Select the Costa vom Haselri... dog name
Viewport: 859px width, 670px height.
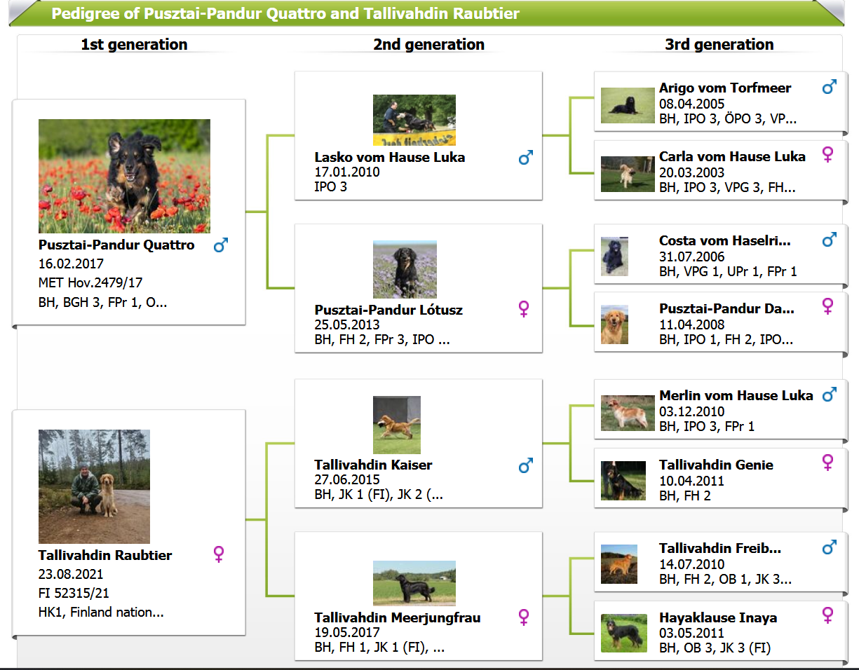[724, 240]
